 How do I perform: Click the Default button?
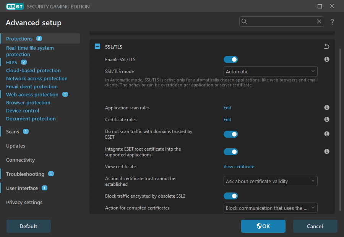pyautogui.click(x=29, y=226)
